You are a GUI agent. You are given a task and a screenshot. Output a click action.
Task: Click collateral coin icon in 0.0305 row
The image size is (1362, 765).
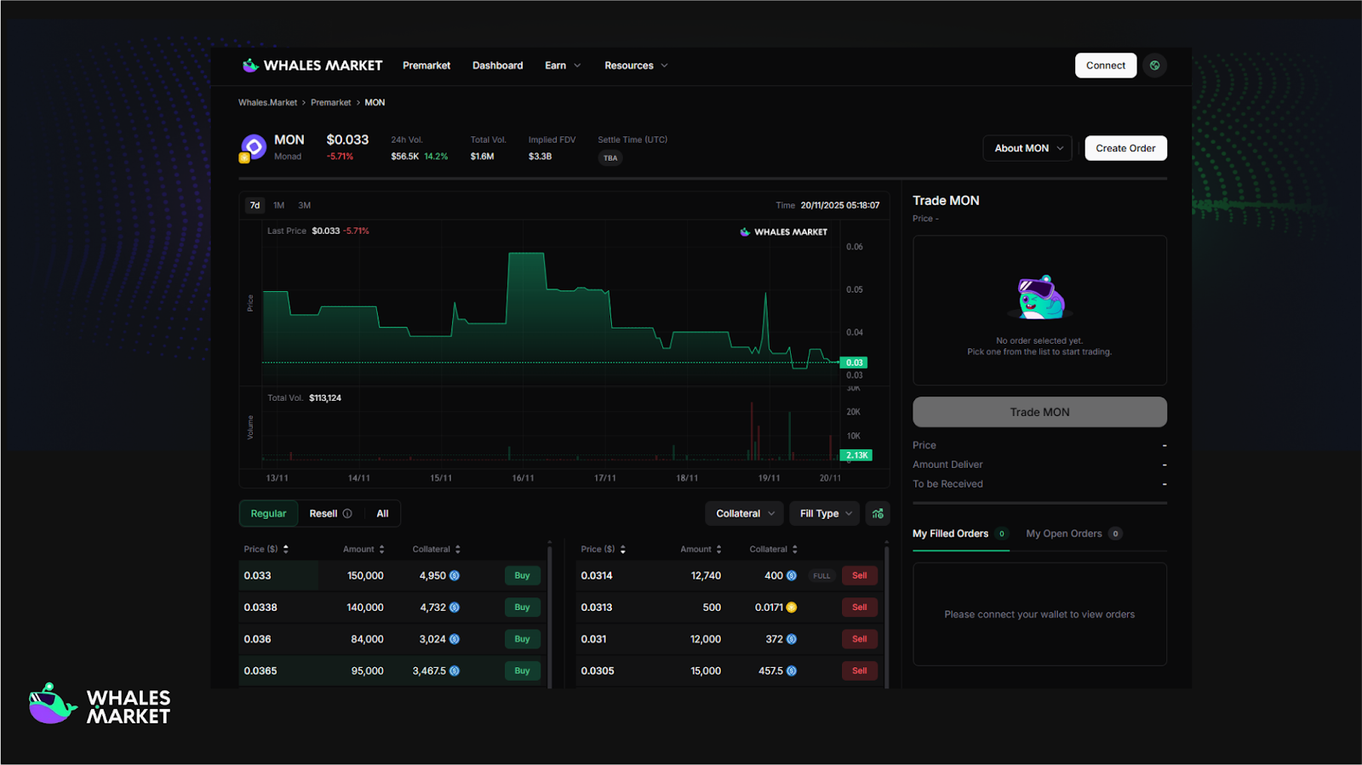click(792, 671)
